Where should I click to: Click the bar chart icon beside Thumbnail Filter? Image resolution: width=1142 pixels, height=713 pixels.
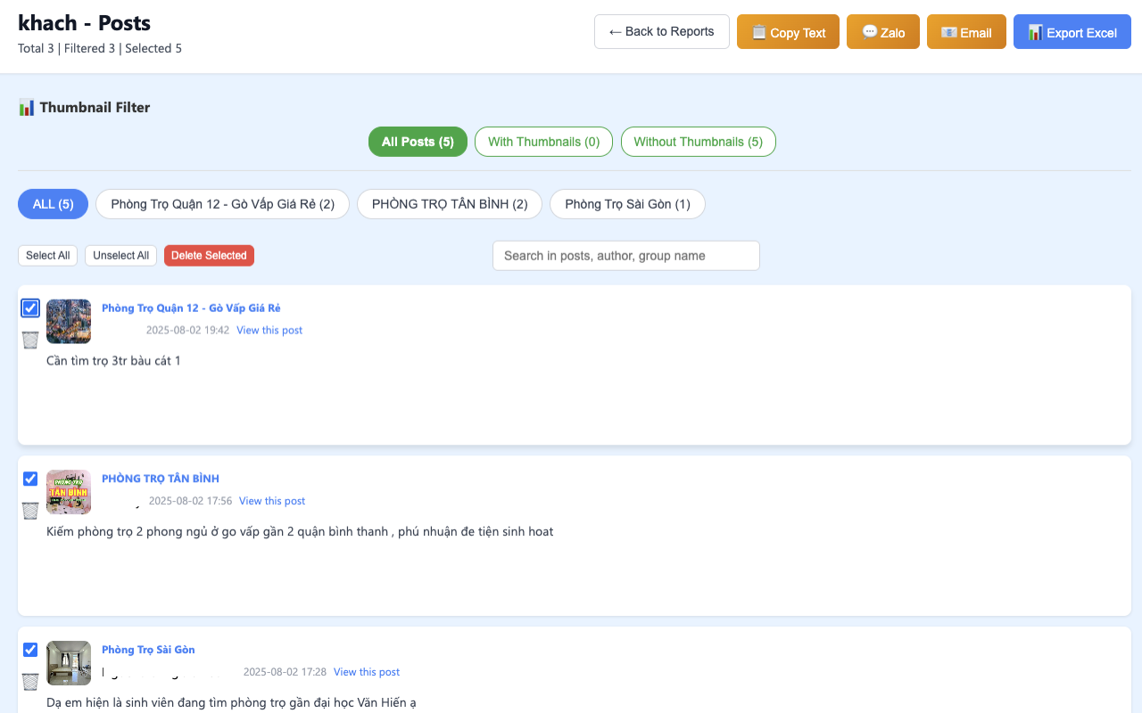tap(26, 107)
